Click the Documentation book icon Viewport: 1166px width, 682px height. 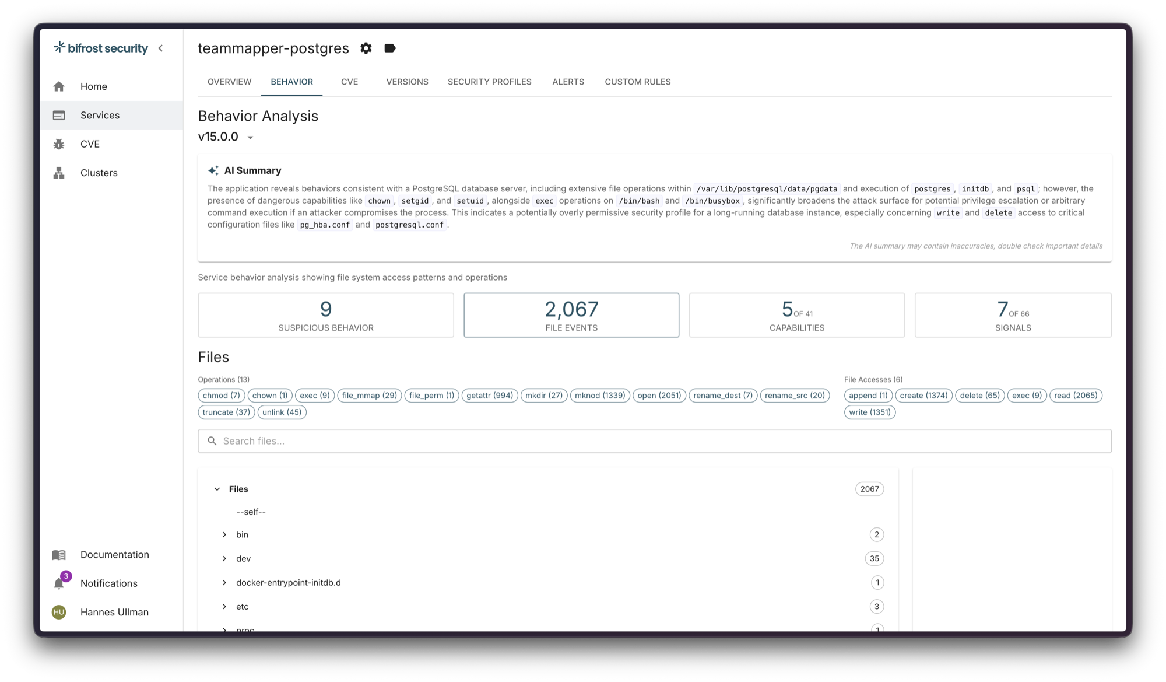[x=59, y=555]
